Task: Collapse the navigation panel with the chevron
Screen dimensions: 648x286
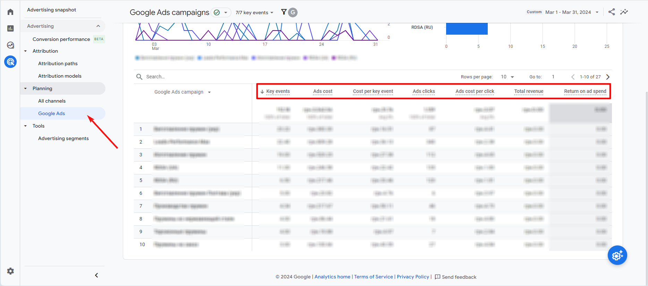Action: pos(96,275)
